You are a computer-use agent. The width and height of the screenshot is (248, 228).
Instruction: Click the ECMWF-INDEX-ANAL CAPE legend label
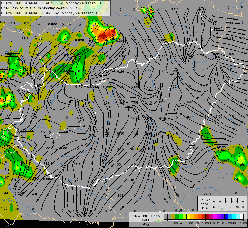[x=146, y=220]
